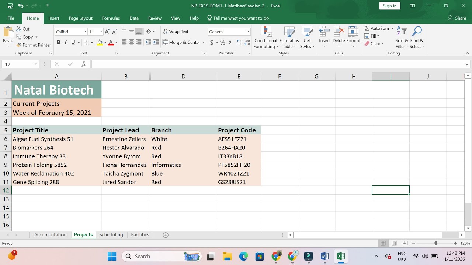Click the Delete cells icon

click(339, 32)
